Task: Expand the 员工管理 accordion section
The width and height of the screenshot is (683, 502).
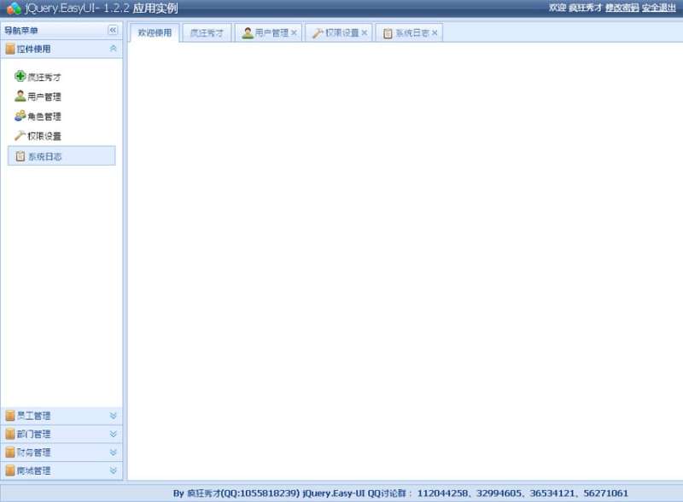Action: [113, 416]
